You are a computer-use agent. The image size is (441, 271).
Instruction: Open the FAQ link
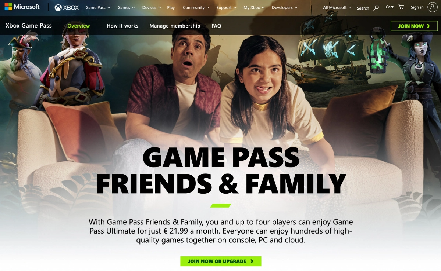[x=216, y=26]
